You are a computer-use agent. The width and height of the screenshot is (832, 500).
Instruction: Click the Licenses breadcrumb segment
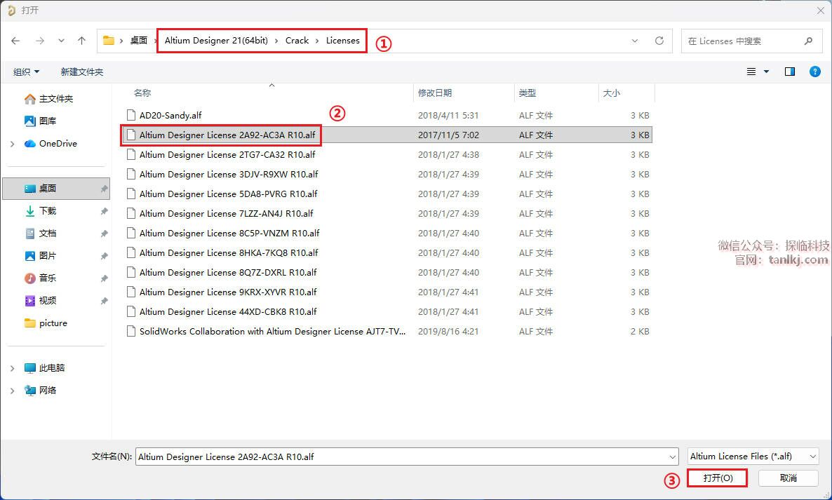[x=343, y=40]
